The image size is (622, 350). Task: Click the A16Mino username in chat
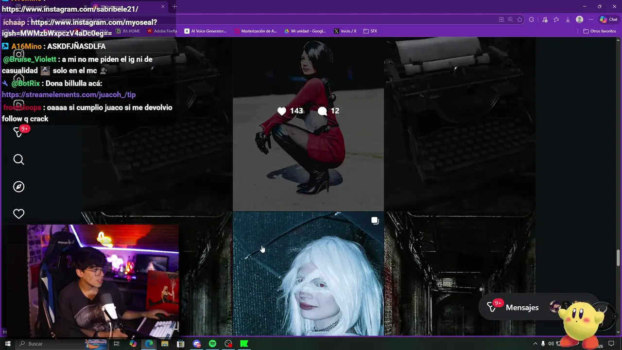tap(26, 46)
